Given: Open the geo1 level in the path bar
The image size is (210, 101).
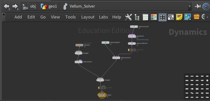Looking at the screenshot, I should pyautogui.click(x=49, y=6).
